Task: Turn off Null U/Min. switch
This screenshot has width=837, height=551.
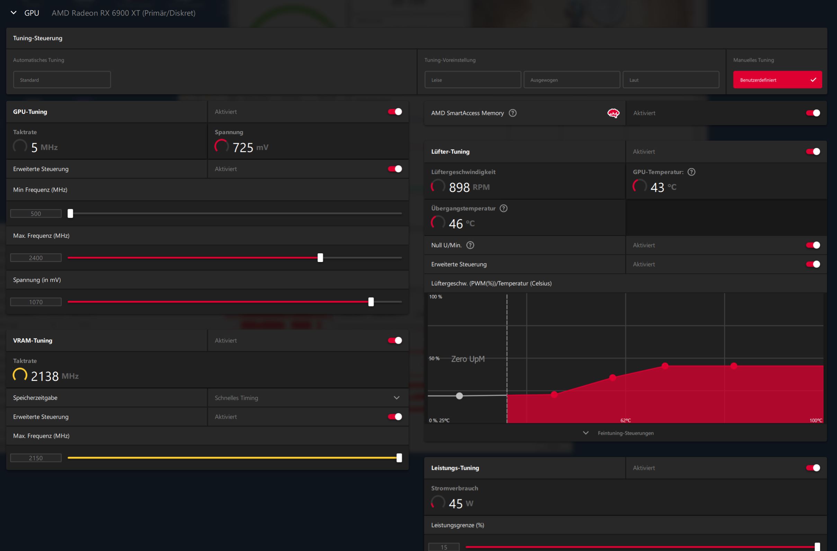Action: 813,245
